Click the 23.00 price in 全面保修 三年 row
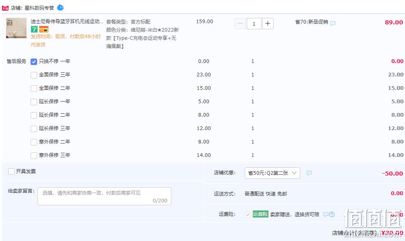Screen dimensions: 405x241 click(204, 75)
